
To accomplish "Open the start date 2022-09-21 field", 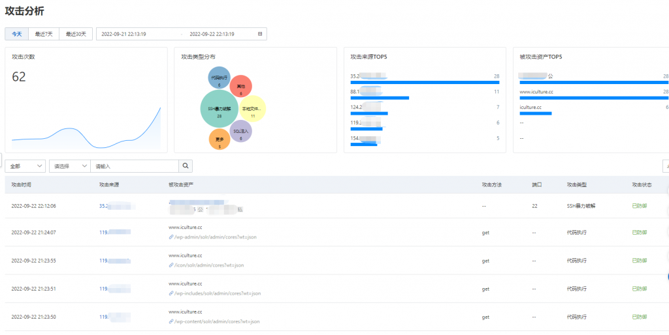I will tap(124, 34).
